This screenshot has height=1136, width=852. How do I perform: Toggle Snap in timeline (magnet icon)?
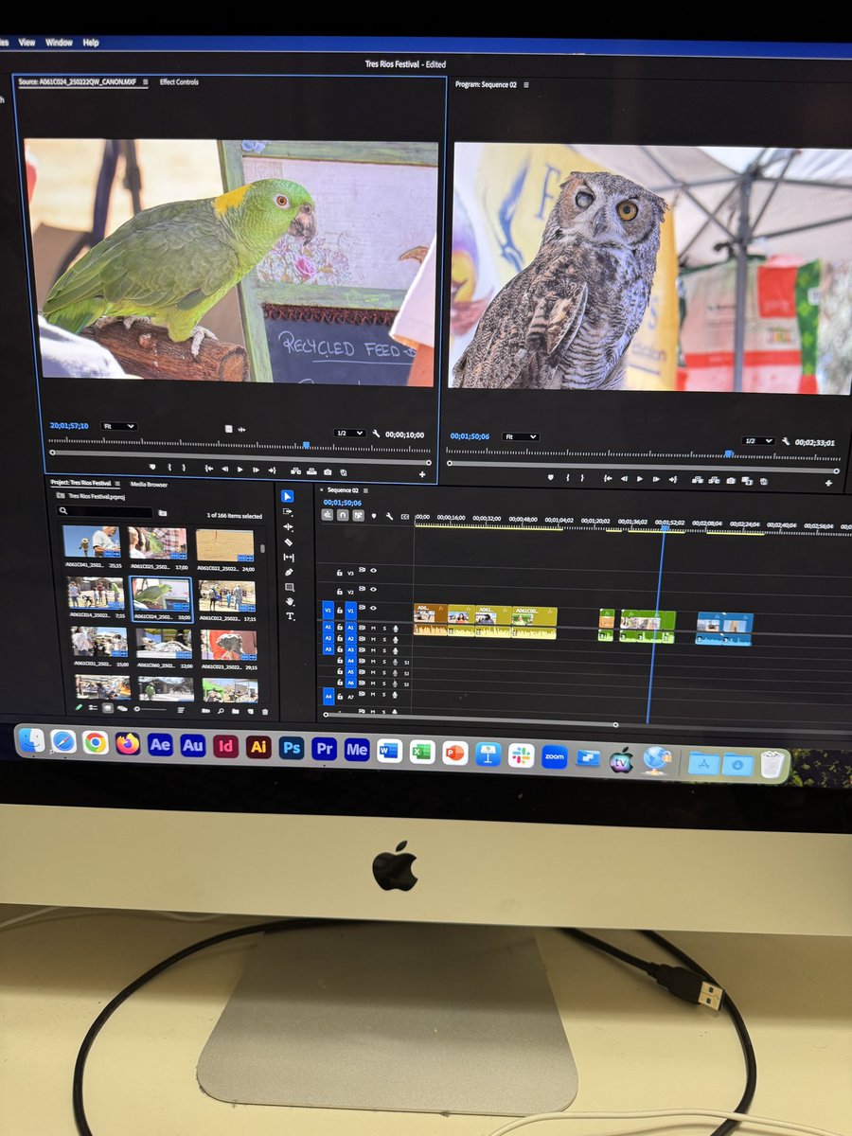[343, 515]
